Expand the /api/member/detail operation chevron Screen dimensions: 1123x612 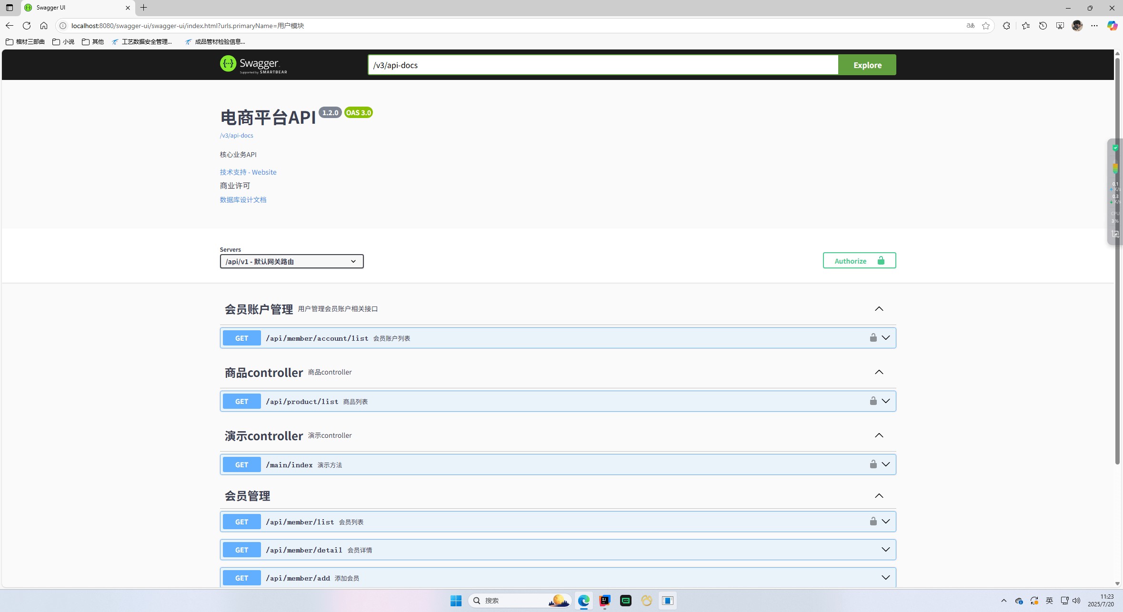pos(885,550)
